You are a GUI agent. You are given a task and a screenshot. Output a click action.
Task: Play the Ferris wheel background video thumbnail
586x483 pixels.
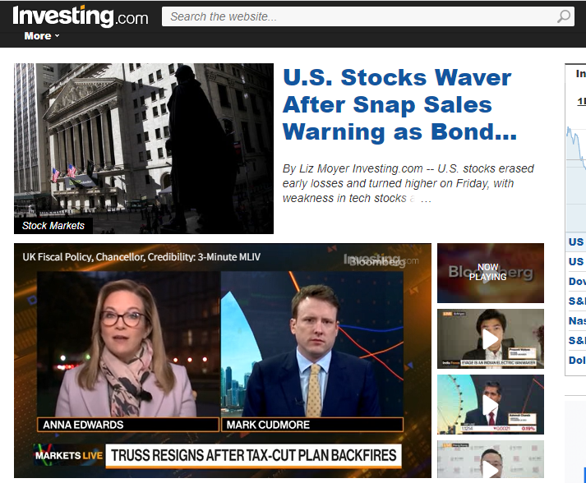pyautogui.click(x=491, y=405)
